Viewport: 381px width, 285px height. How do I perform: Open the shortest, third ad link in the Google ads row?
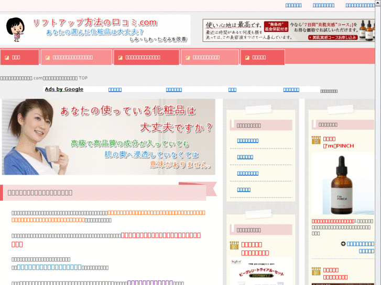pos(232,90)
